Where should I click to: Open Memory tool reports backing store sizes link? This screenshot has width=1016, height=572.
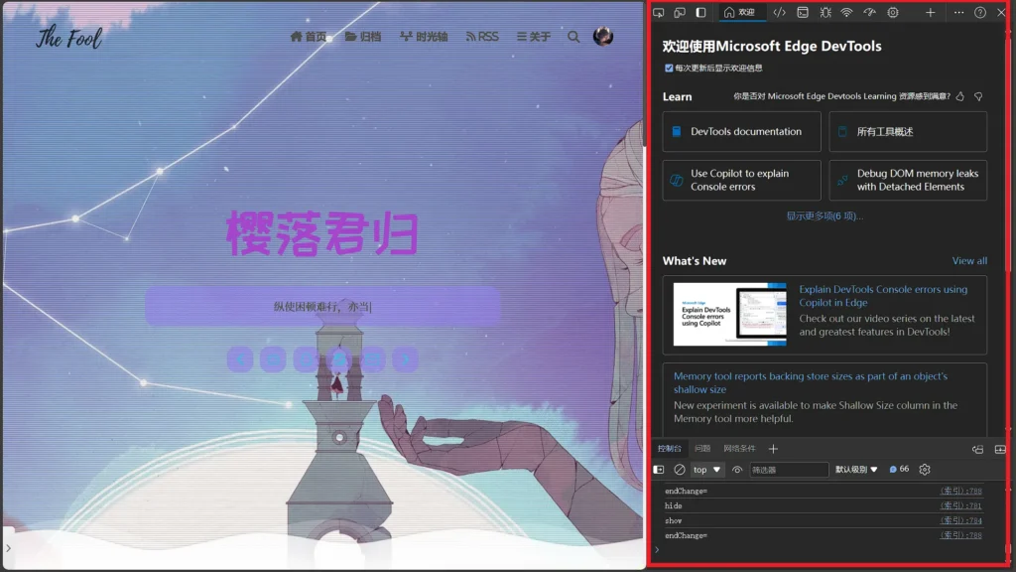pos(810,382)
